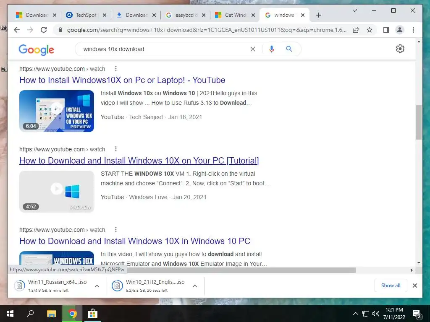Image resolution: width=430 pixels, height=322 pixels.
Task: Play the 4:52 video thumbnail
Action: point(57,191)
